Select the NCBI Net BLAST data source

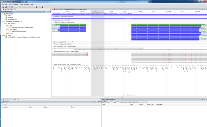(13, 19)
